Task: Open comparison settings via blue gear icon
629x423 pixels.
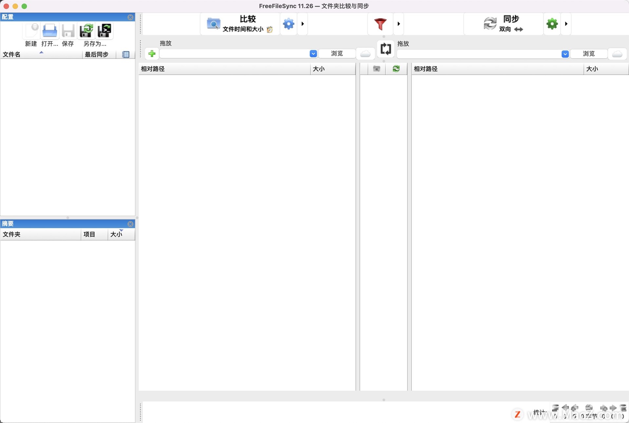Action: [288, 24]
